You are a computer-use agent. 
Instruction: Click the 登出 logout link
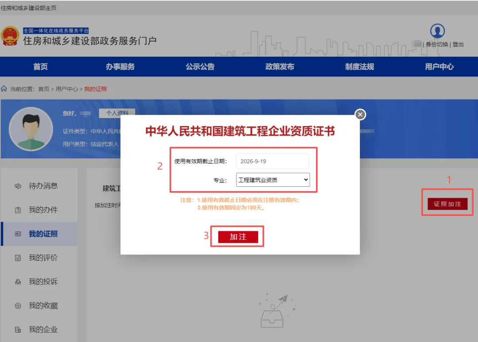[x=458, y=45]
